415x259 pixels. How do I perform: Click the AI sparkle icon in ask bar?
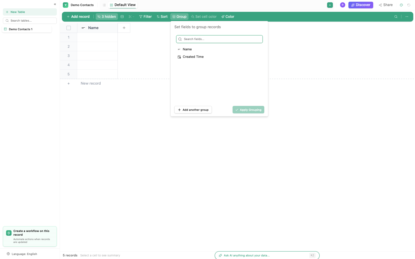click(220, 256)
